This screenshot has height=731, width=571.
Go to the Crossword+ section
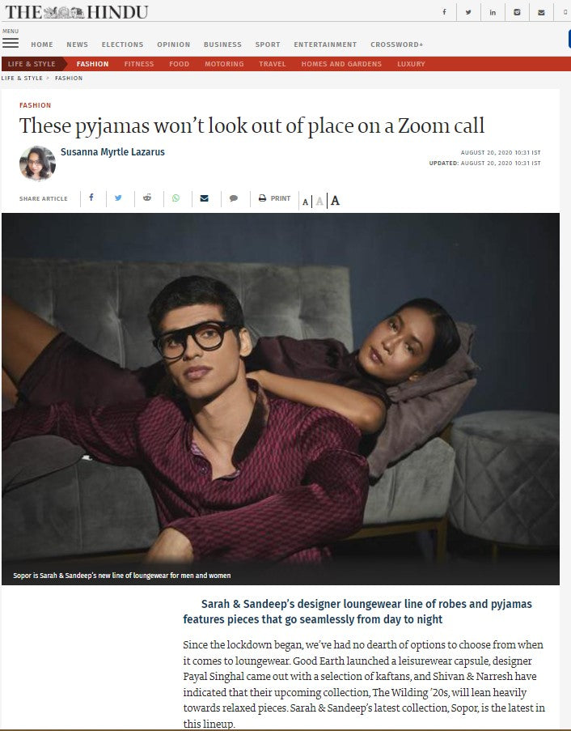click(x=397, y=45)
